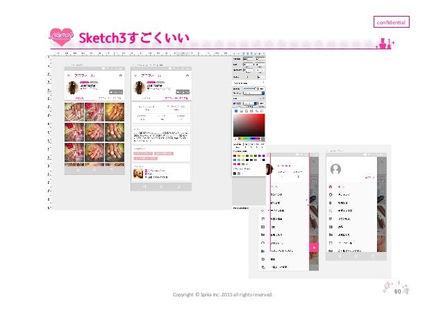The height and width of the screenshot is (313, 443).
Task: Open the fill blend dropdown beside fill swatch
Action: [250, 103]
